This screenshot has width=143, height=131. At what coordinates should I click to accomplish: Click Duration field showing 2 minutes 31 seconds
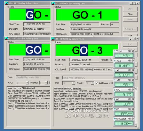point(91,64)
